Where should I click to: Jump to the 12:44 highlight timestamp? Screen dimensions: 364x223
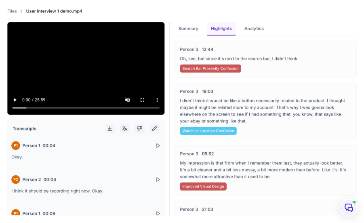tap(208, 49)
